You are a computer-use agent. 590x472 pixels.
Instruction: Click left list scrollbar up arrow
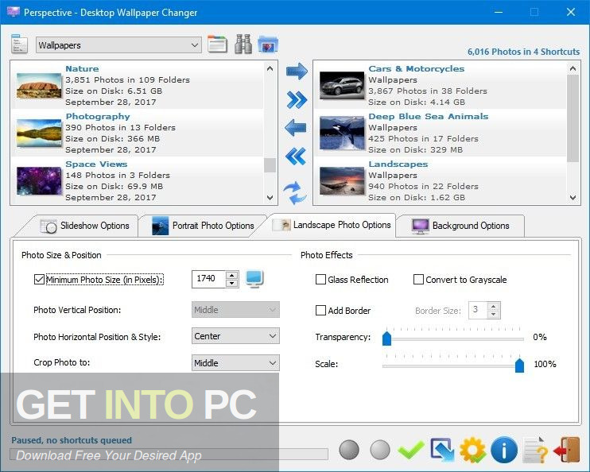tap(270, 68)
